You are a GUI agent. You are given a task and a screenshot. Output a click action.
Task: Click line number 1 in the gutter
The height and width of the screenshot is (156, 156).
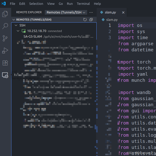[110, 25]
